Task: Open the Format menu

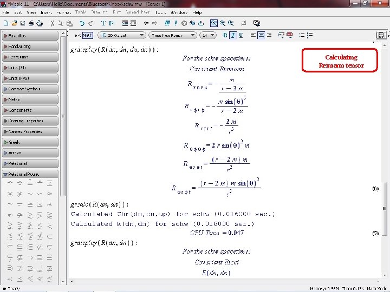Action: 63,12
